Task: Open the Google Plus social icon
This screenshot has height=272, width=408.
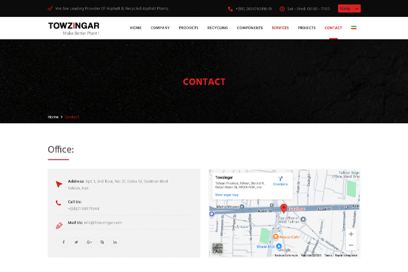Action: [89, 242]
